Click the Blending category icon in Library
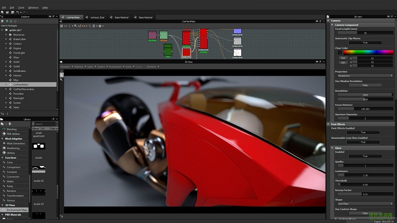This screenshot has height=223, width=397. coord(3,129)
